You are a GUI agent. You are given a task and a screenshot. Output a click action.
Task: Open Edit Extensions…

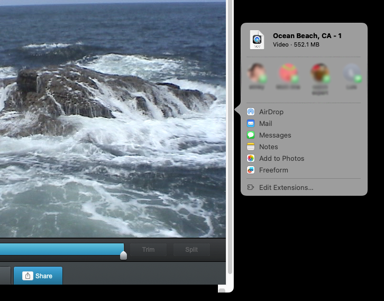click(286, 187)
